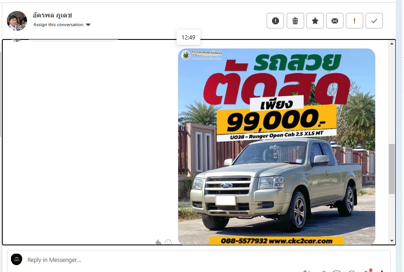Reply to image message arrow icon
The width and height of the screenshot is (404, 272).
(x=158, y=242)
